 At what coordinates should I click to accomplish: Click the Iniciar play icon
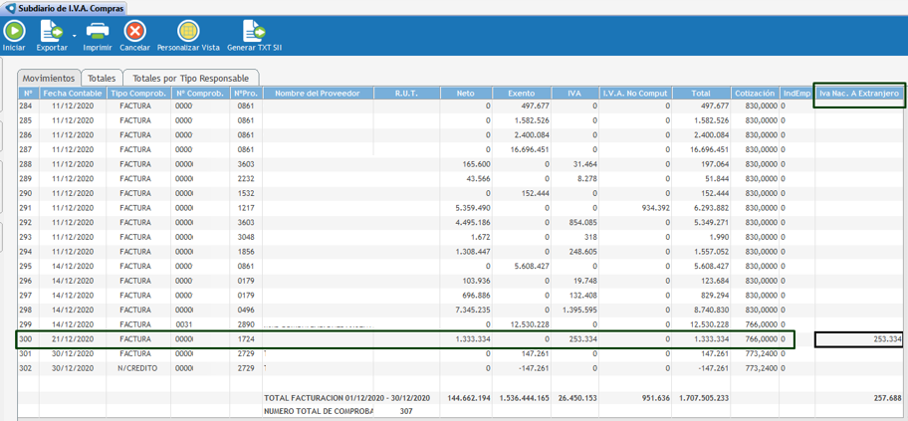(14, 31)
